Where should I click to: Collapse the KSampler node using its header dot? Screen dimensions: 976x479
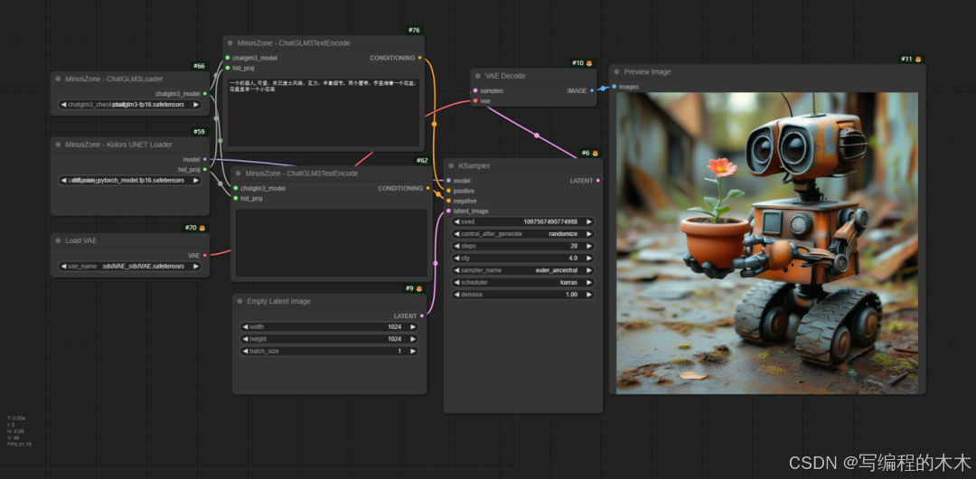[x=451, y=166]
